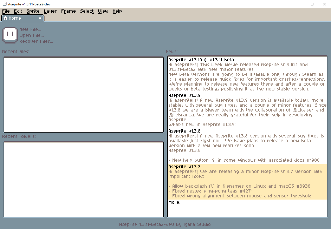The image size is (331, 229).
Task: Open the Aseprite v1.3.10 & v1.3.11-beta news item
Action: [201, 60]
